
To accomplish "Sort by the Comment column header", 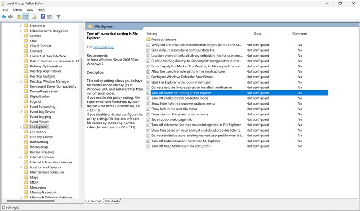I will point(300,34).
